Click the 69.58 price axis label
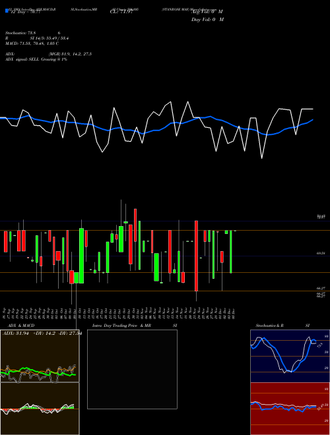330x435 pixels. click(x=321, y=253)
